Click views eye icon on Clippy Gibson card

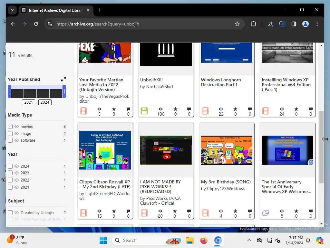pos(99,211)
